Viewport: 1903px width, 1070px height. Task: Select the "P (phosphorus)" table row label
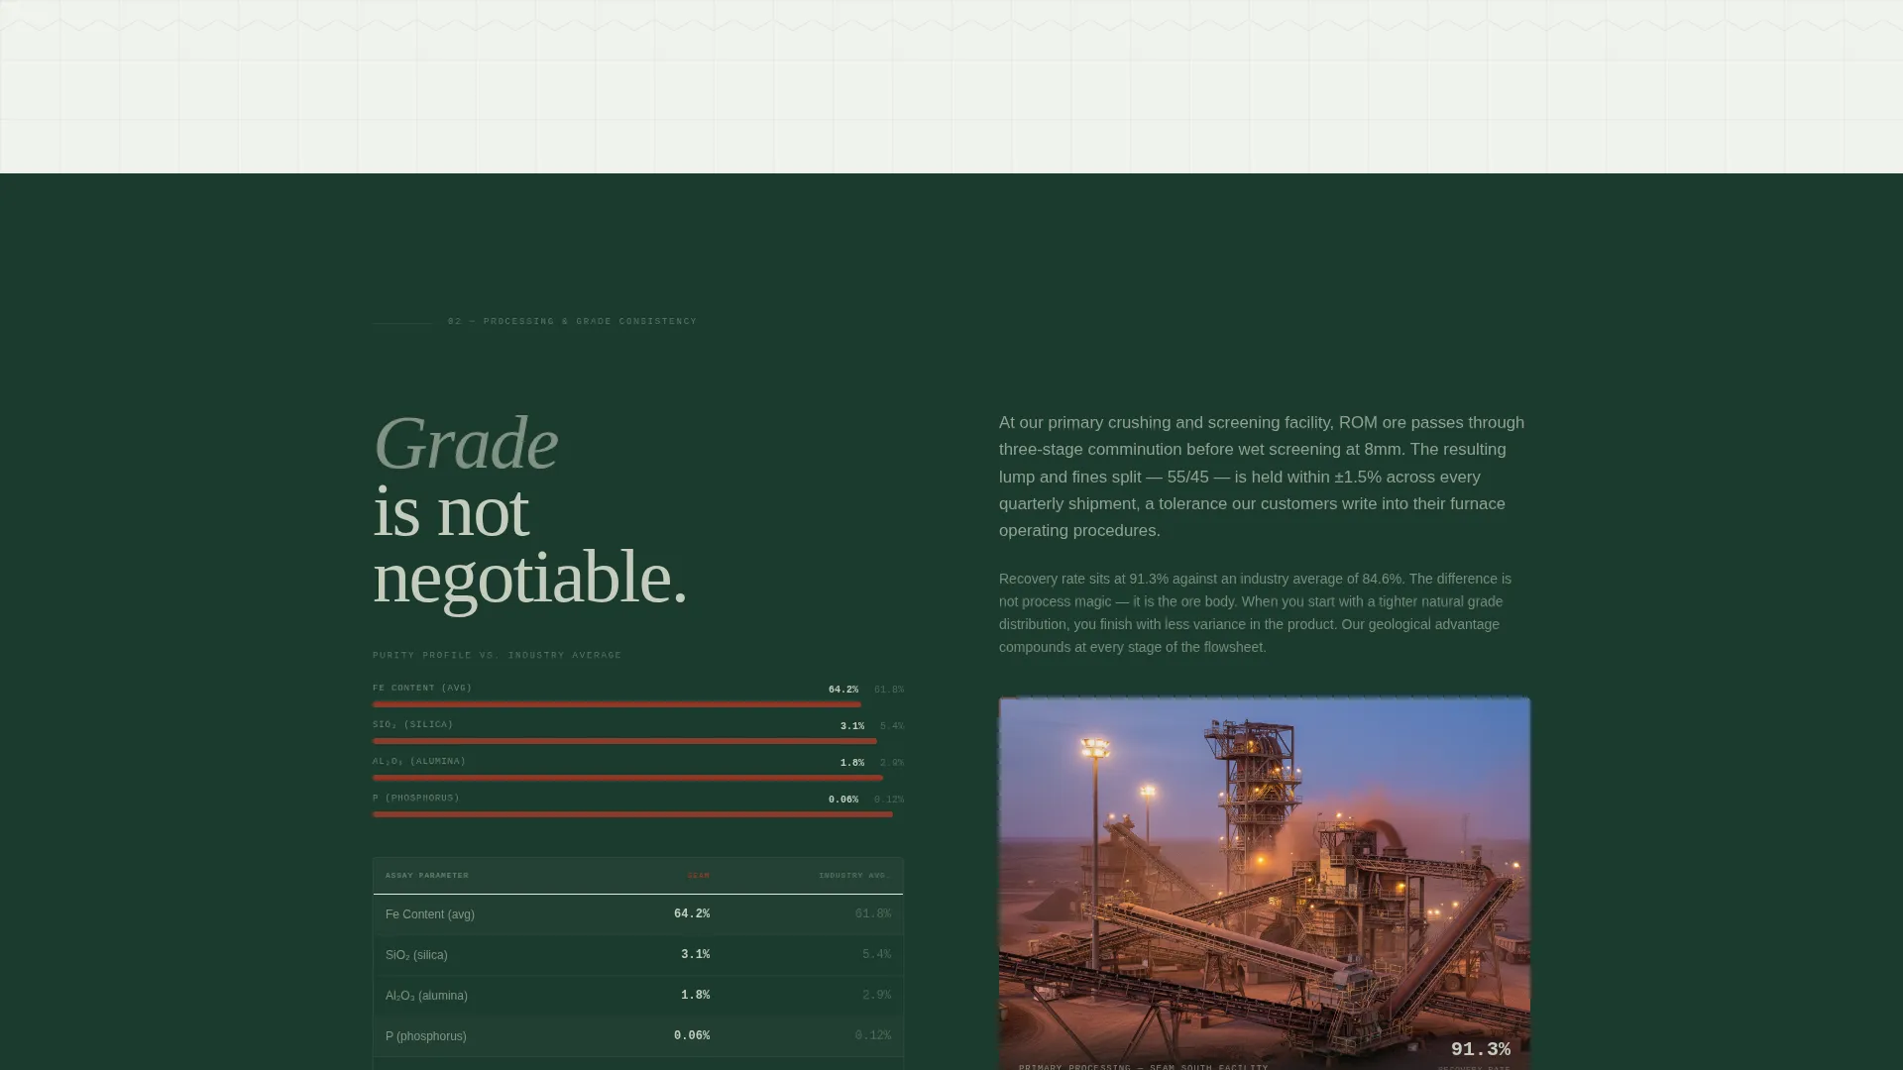pos(426,1036)
